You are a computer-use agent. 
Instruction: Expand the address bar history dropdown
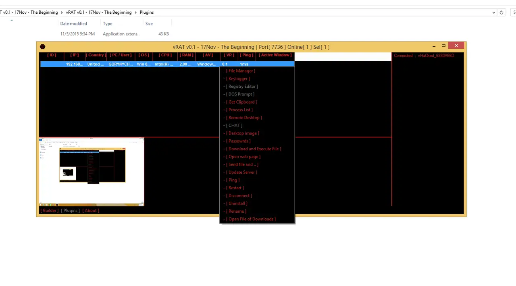click(494, 12)
